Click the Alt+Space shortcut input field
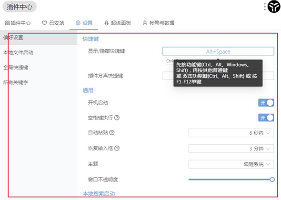Screen dimensions: 281x200 218,51
